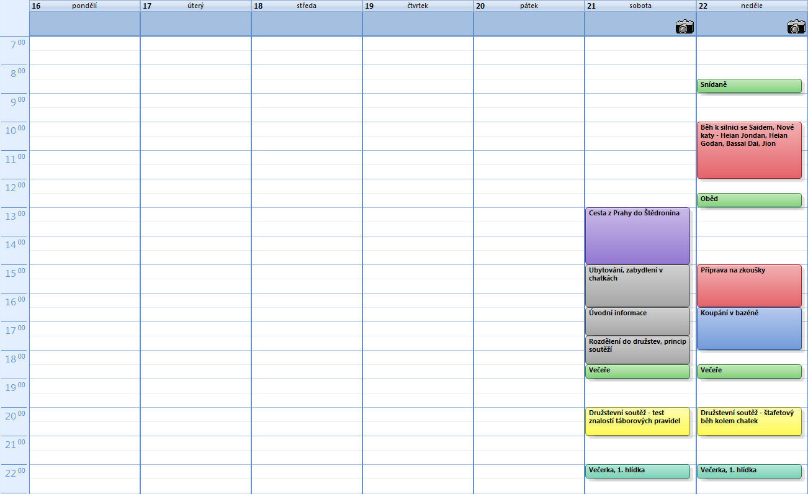This screenshot has height=494, width=808.
Task: Open the Běh k silnici se Saidem event
Action: point(749,150)
